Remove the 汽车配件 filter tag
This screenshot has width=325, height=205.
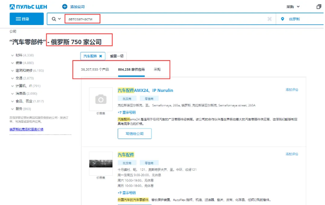[x=100, y=56]
